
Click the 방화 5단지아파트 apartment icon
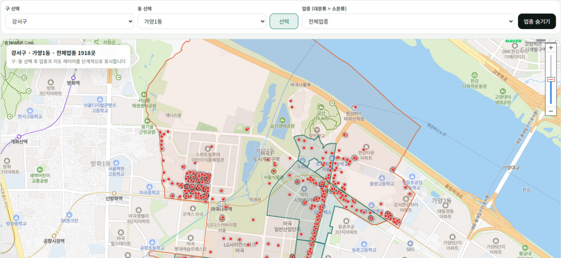click(50, 81)
